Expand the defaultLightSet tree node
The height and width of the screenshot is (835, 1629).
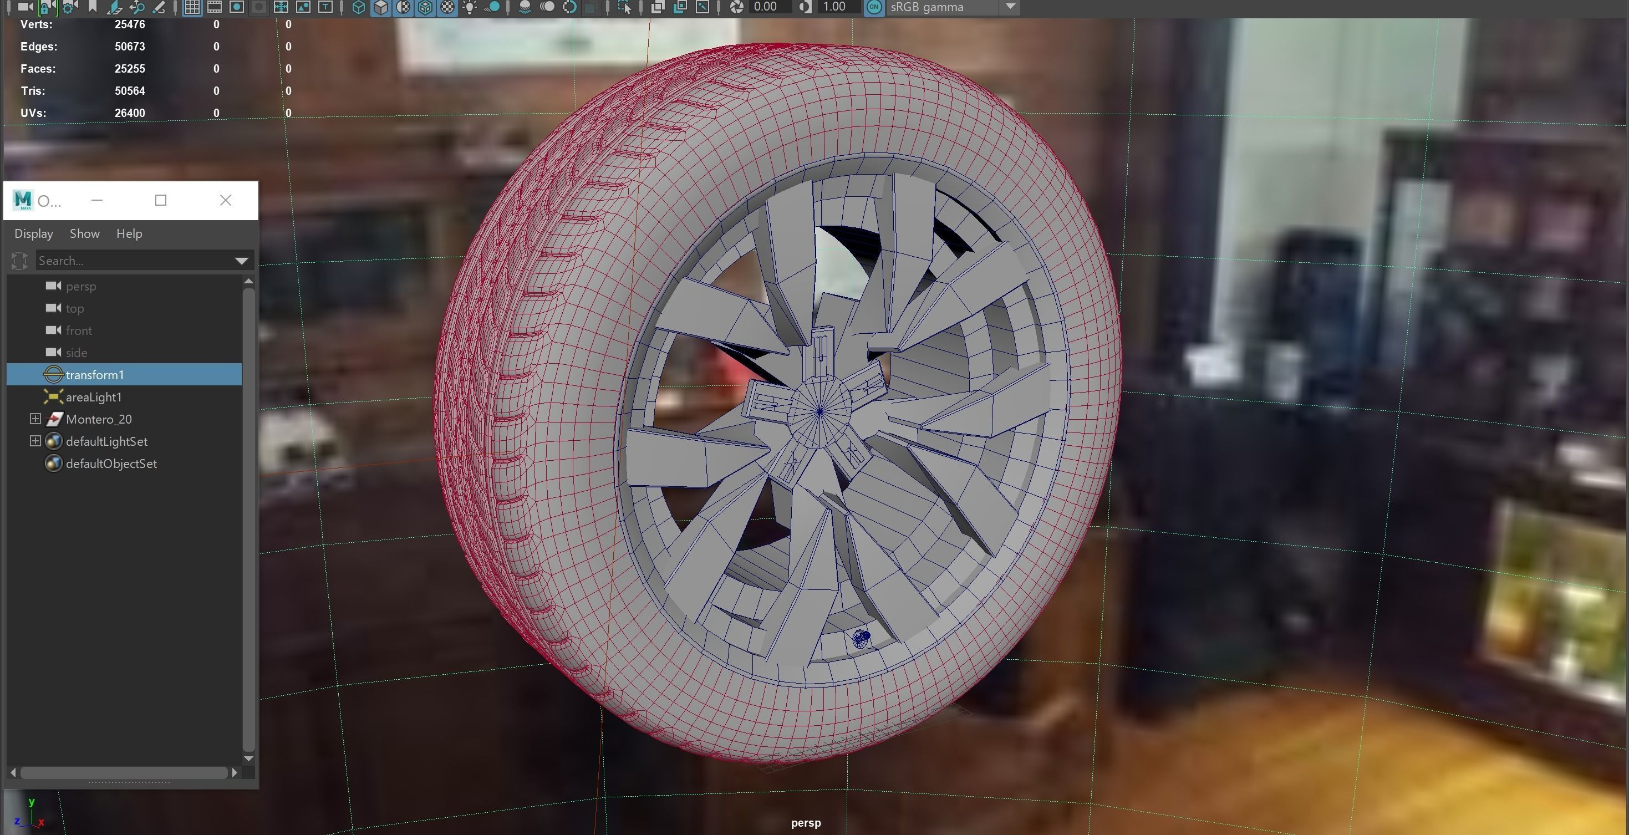pyautogui.click(x=35, y=441)
